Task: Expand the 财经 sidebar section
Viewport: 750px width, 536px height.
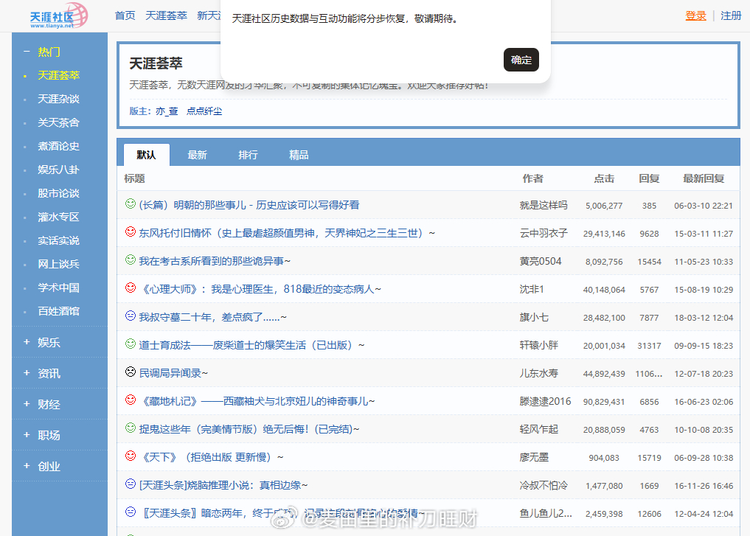Action: coord(27,404)
